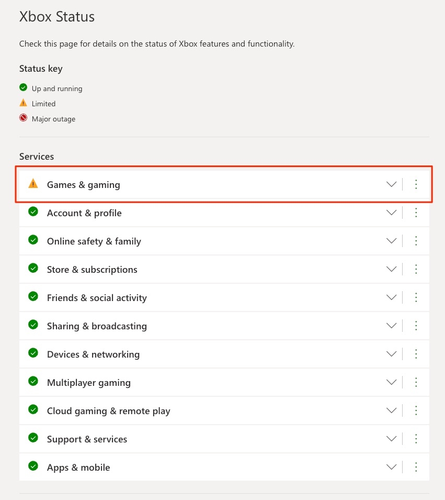Open more options for Cloud gaming & remote play

[x=416, y=410]
